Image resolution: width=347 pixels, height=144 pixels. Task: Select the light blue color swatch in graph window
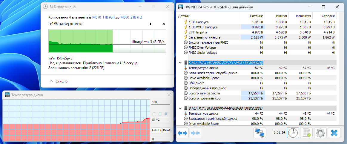[x=160, y=114]
